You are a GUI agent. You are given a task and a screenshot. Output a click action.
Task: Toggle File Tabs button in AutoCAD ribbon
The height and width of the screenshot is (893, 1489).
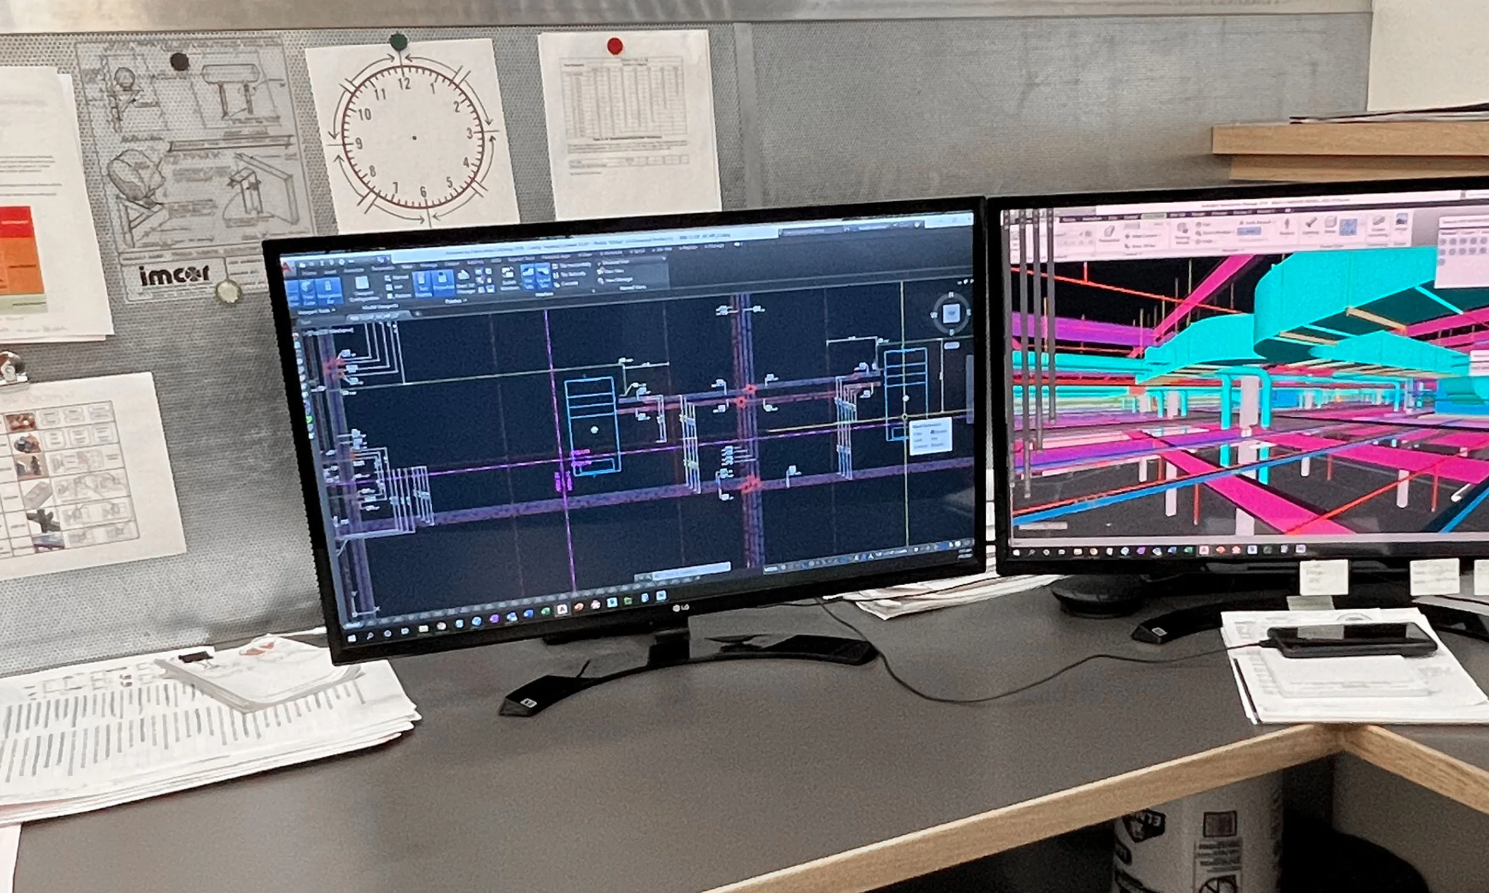(528, 277)
